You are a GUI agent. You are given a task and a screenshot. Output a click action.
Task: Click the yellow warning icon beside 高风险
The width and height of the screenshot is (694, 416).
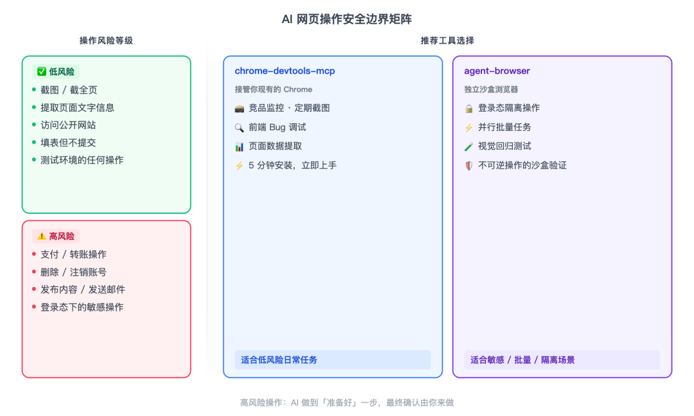click(x=42, y=236)
